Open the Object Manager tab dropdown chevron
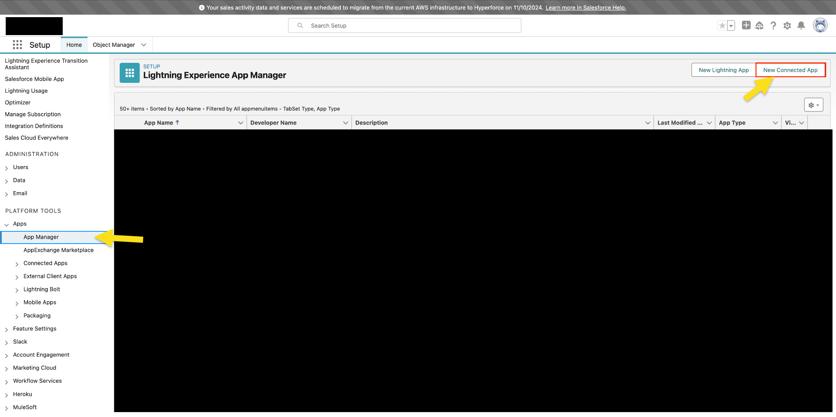Screen dimensions: 836x417 (x=144, y=45)
